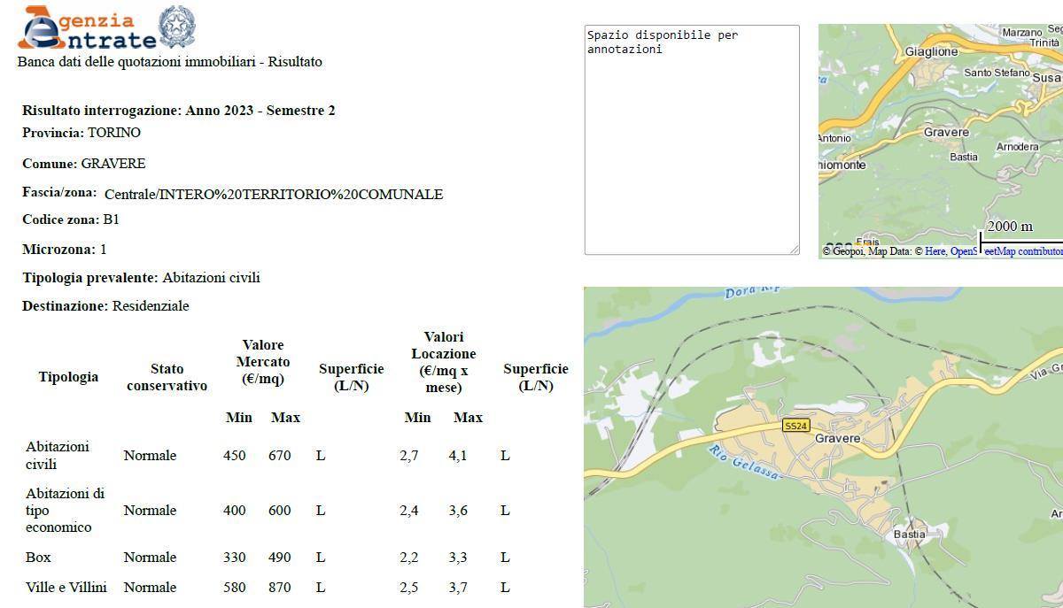
Task: Click the Abitazioni civili max market value 670
Action: [279, 456]
